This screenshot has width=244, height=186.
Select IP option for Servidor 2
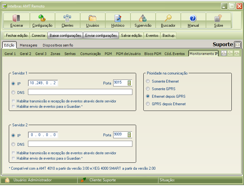13,135
